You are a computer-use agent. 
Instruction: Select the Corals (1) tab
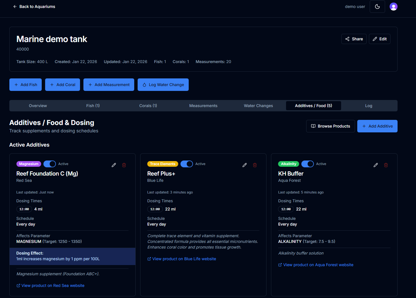click(x=148, y=106)
